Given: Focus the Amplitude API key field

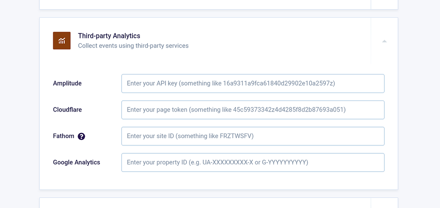Looking at the screenshot, I should [x=253, y=83].
